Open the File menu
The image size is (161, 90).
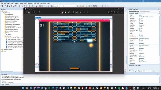click(x=2, y=3)
